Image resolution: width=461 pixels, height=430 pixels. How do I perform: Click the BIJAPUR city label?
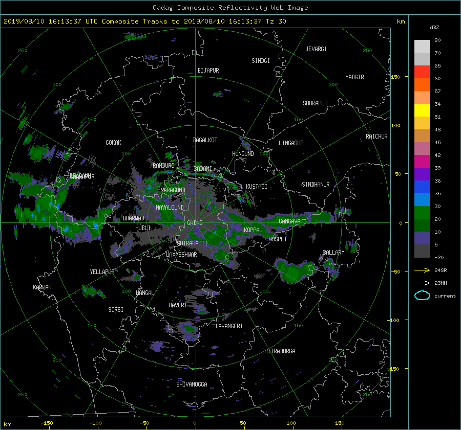pyautogui.click(x=208, y=71)
